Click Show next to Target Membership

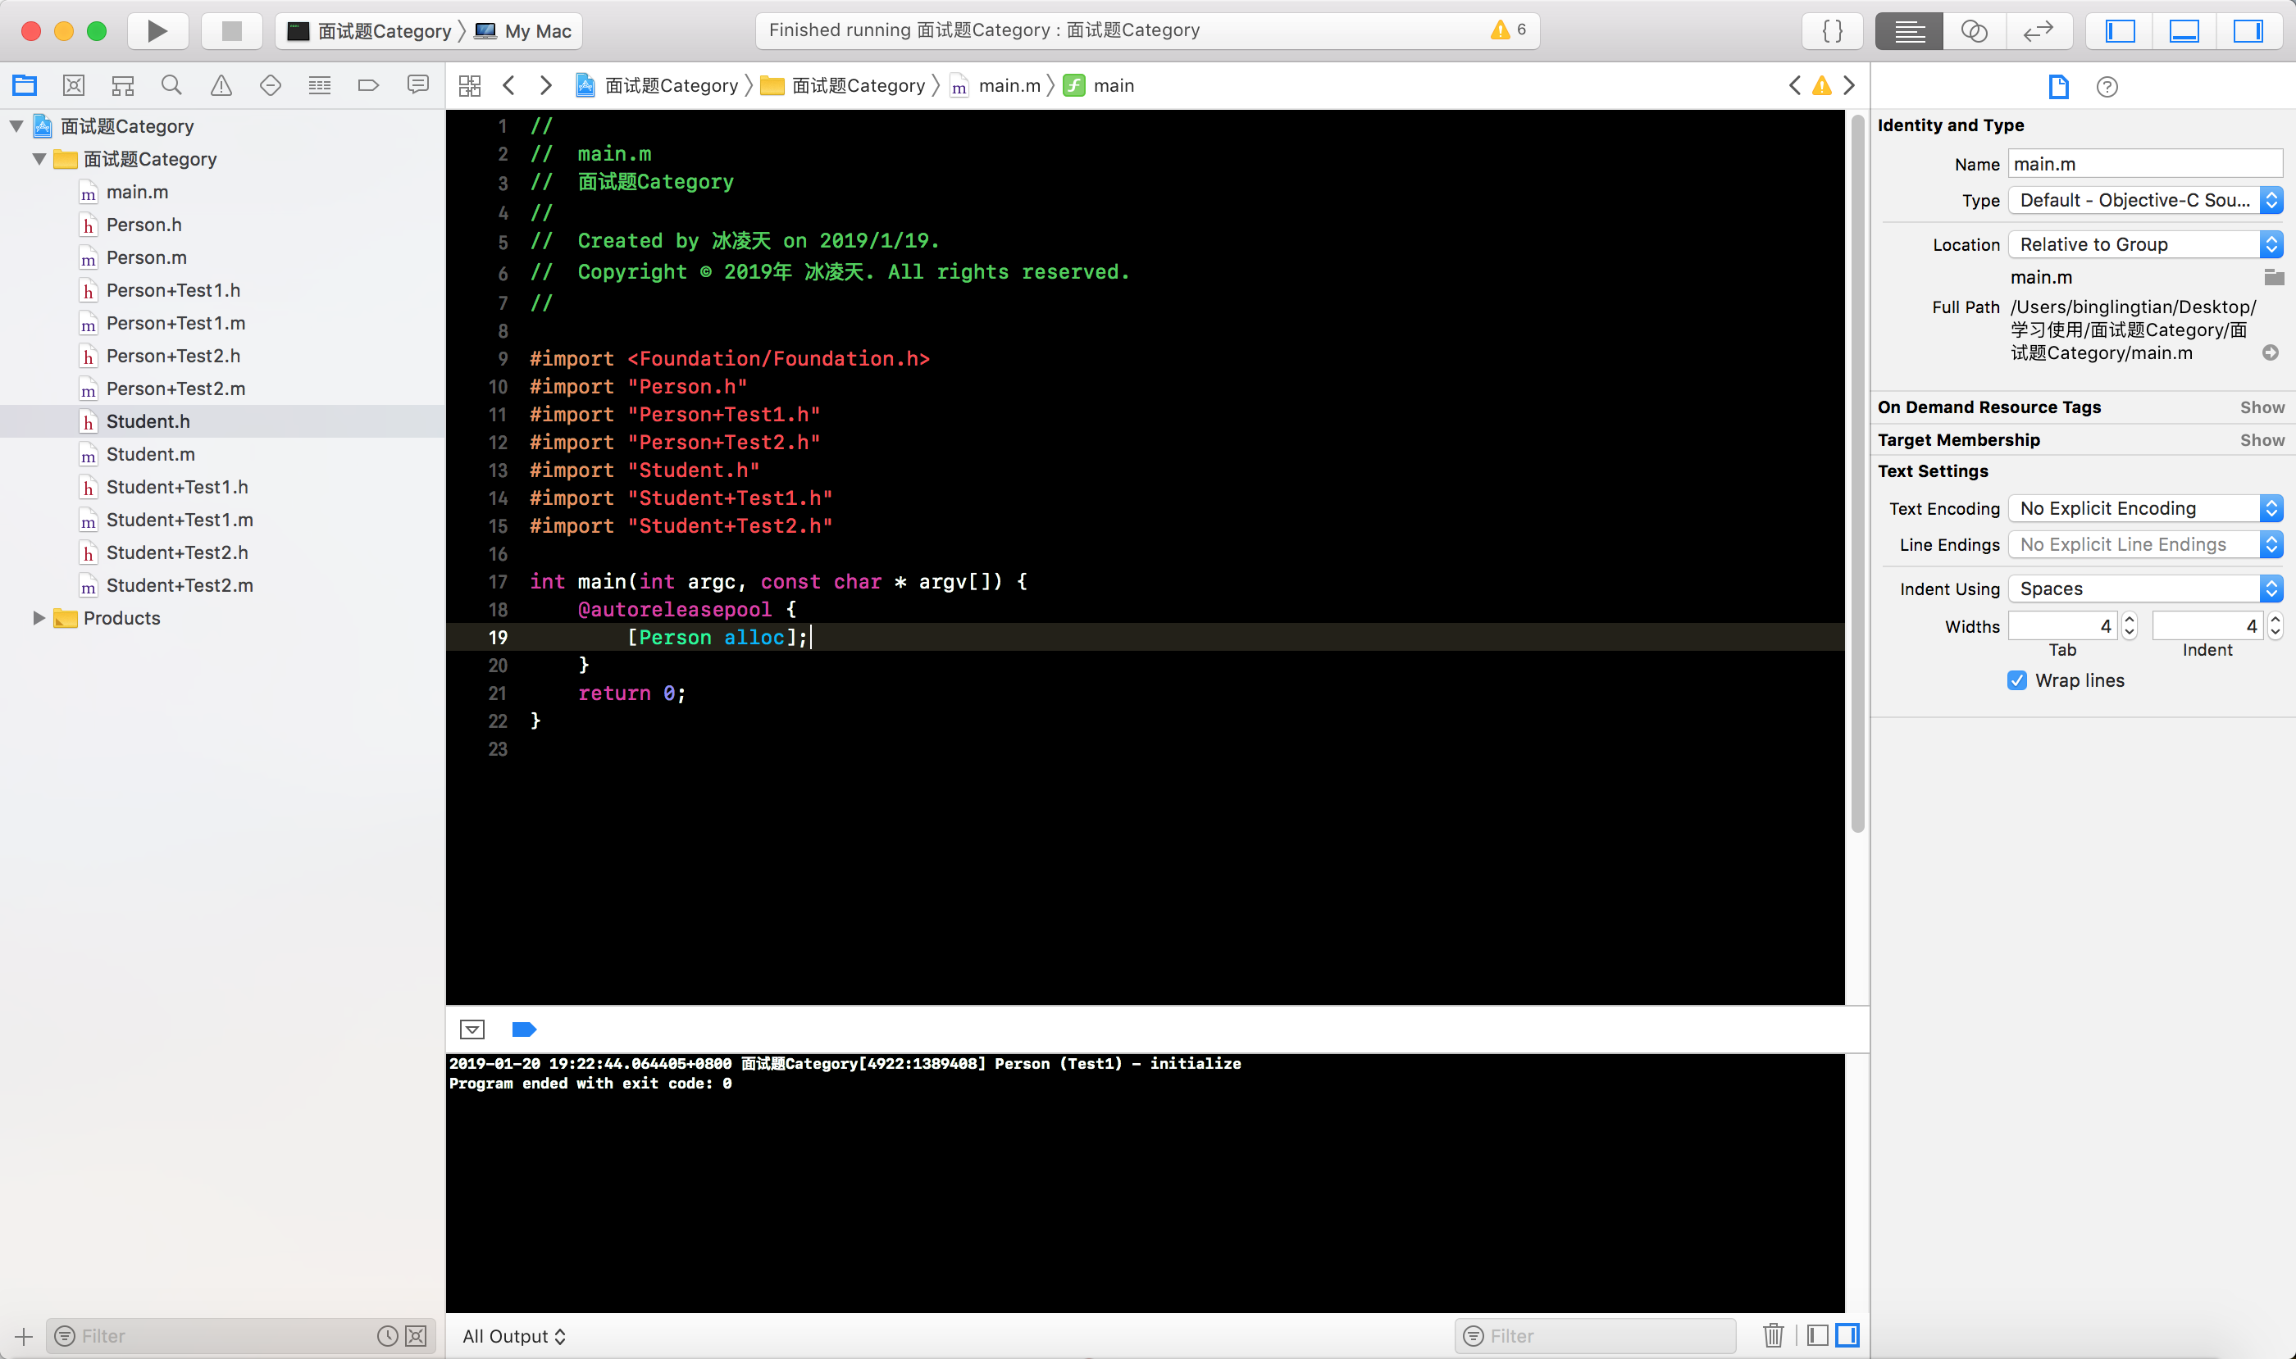tap(2262, 440)
